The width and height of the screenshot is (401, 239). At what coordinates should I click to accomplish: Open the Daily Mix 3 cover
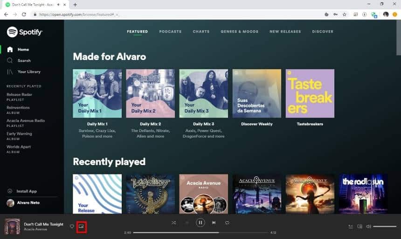pyautogui.click(x=204, y=93)
